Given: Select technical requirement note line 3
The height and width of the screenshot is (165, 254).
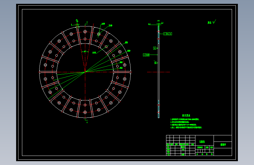Looking at the screenshot, I should pos(183,125).
